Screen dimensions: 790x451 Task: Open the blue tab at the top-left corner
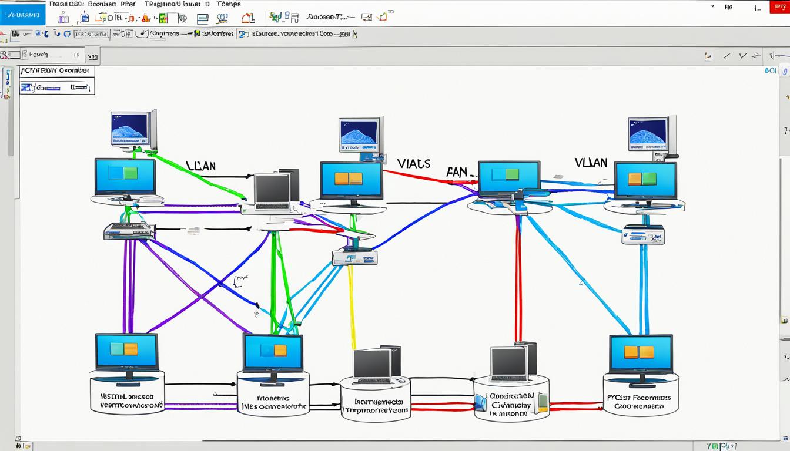[x=22, y=15]
